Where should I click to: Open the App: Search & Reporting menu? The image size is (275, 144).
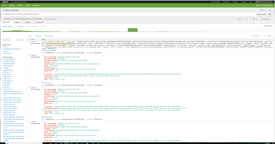tap(19, 2)
